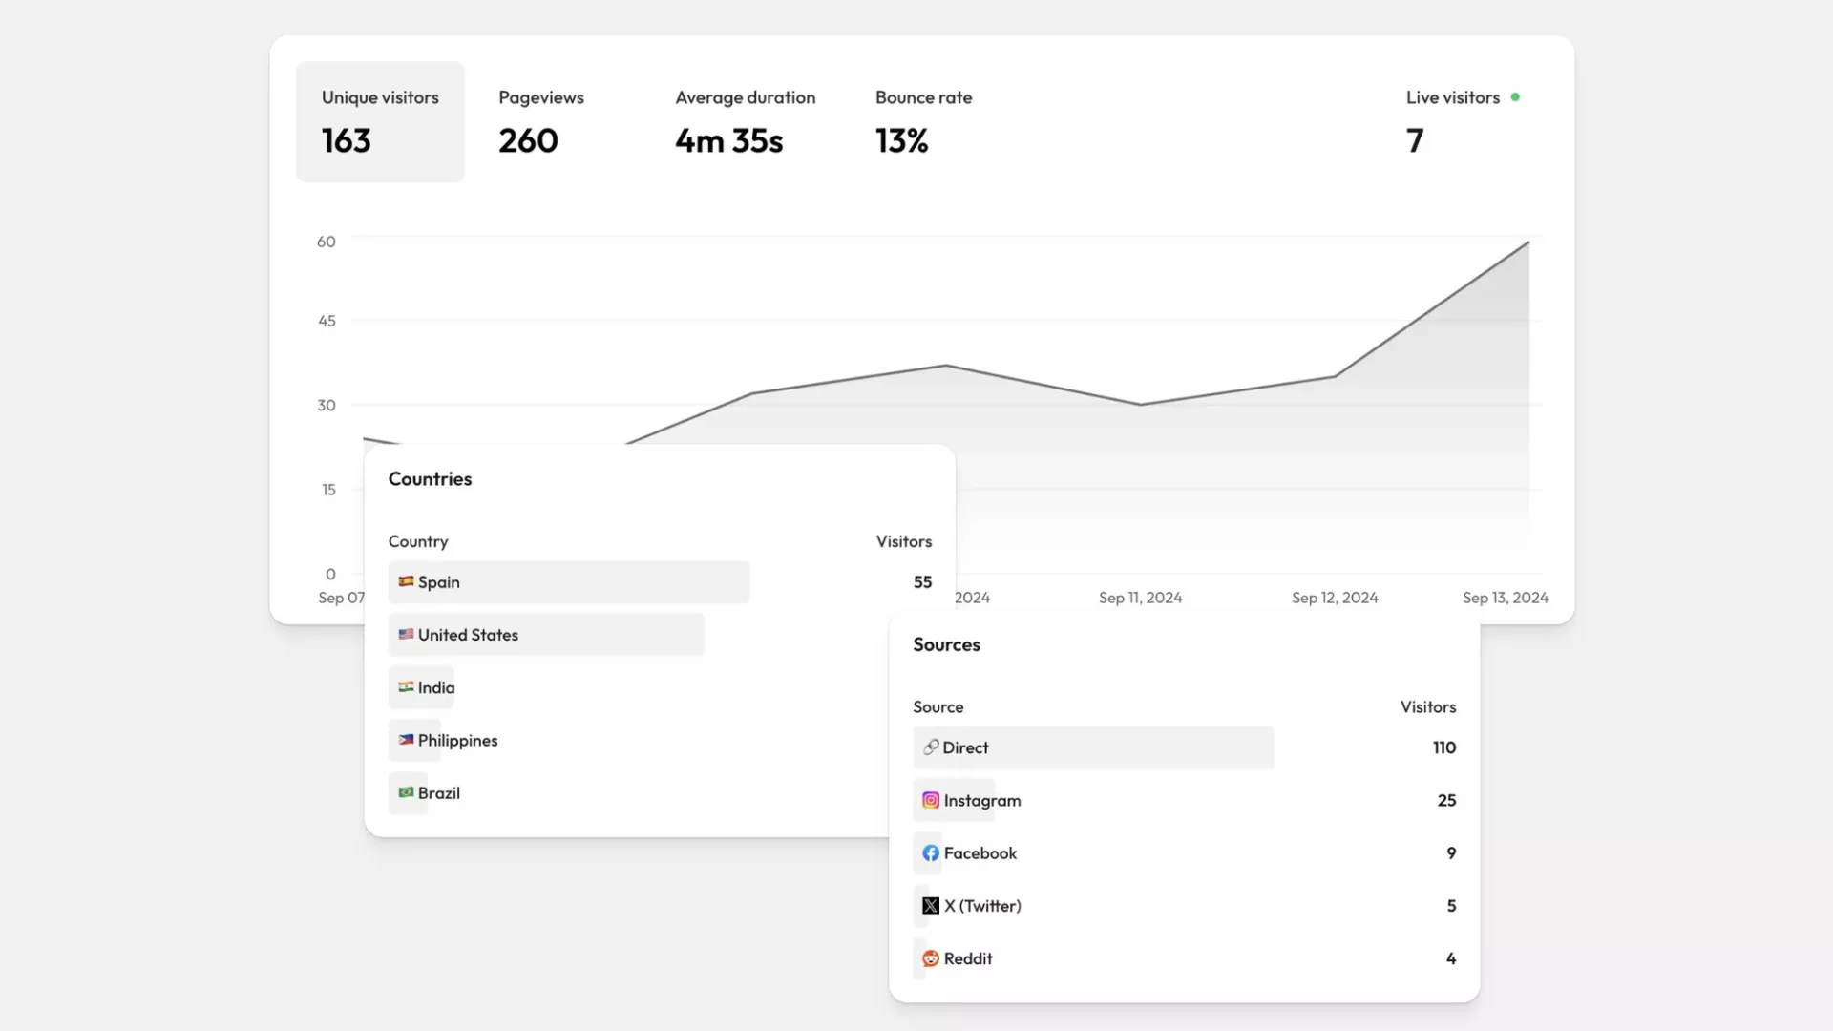Click the Brazil flag icon
The height and width of the screenshot is (1031, 1833).
click(406, 792)
